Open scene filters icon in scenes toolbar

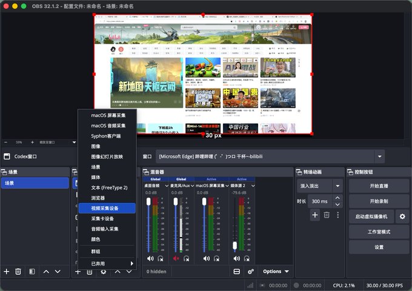click(32, 272)
